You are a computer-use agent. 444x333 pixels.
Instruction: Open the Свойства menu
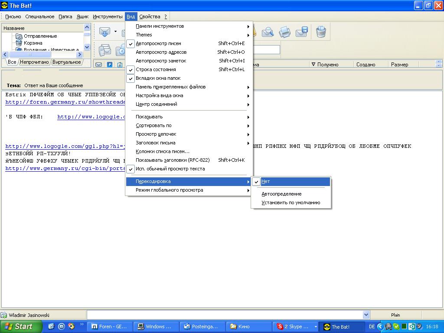click(x=150, y=16)
